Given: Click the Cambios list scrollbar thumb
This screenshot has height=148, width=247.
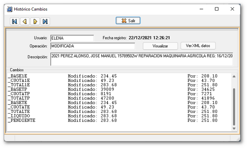Looking at the screenshot, I should 234,107.
